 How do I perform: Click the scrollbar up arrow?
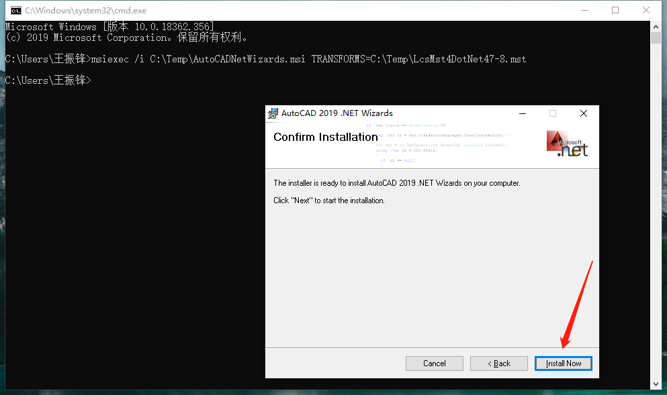(x=656, y=25)
